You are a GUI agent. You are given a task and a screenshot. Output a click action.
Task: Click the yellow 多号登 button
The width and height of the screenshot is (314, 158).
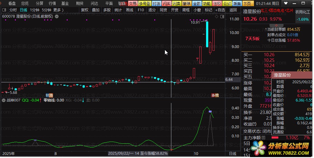(145, 4)
